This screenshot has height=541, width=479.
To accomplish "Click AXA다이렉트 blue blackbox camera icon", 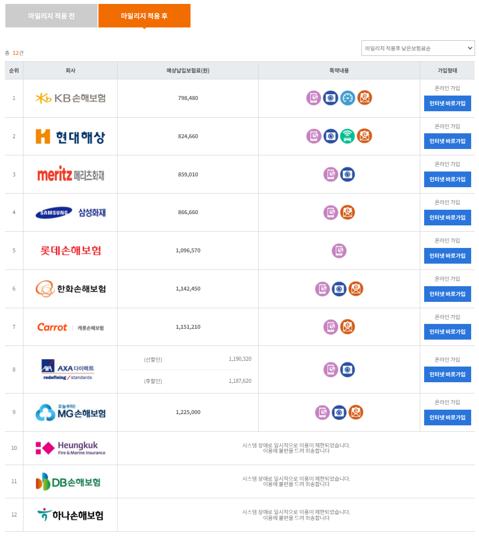I will tap(348, 369).
